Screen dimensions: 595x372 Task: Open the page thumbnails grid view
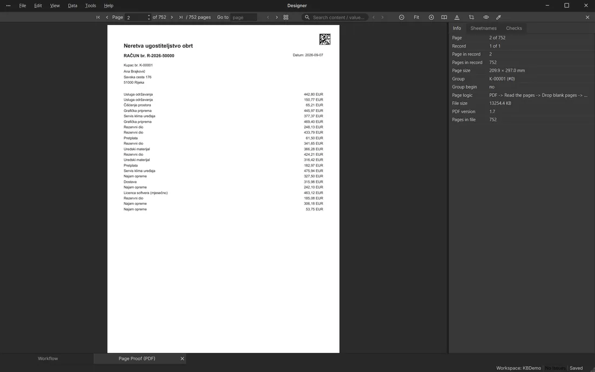tap(286, 17)
